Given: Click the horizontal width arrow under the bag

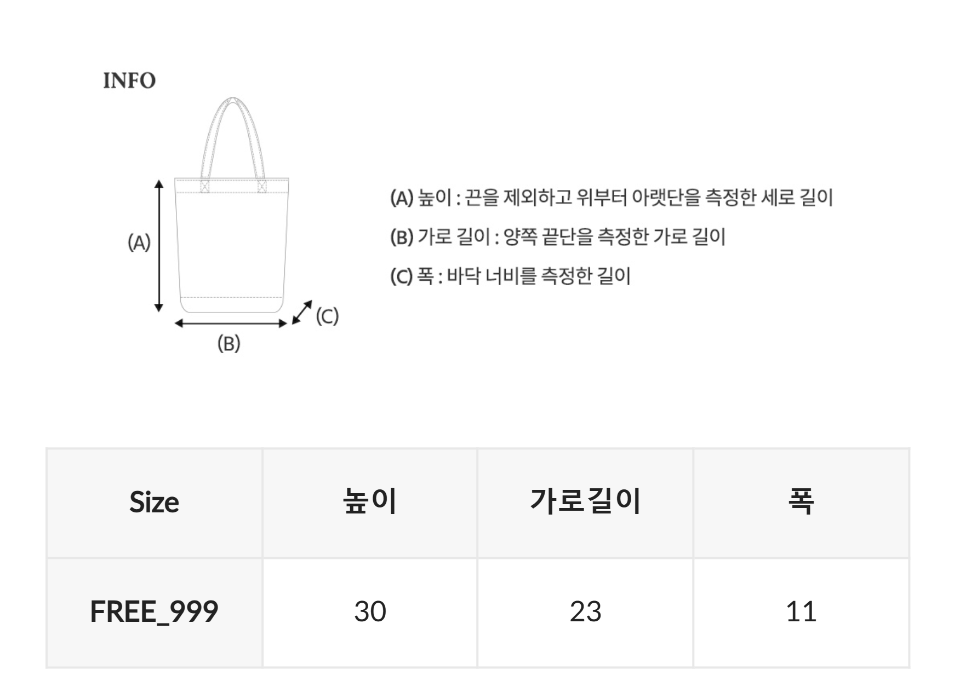Looking at the screenshot, I should (x=231, y=324).
